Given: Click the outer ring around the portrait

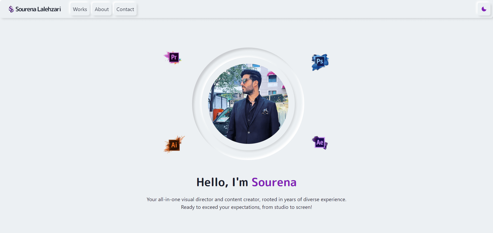Looking at the screenshot, I should tap(197, 104).
